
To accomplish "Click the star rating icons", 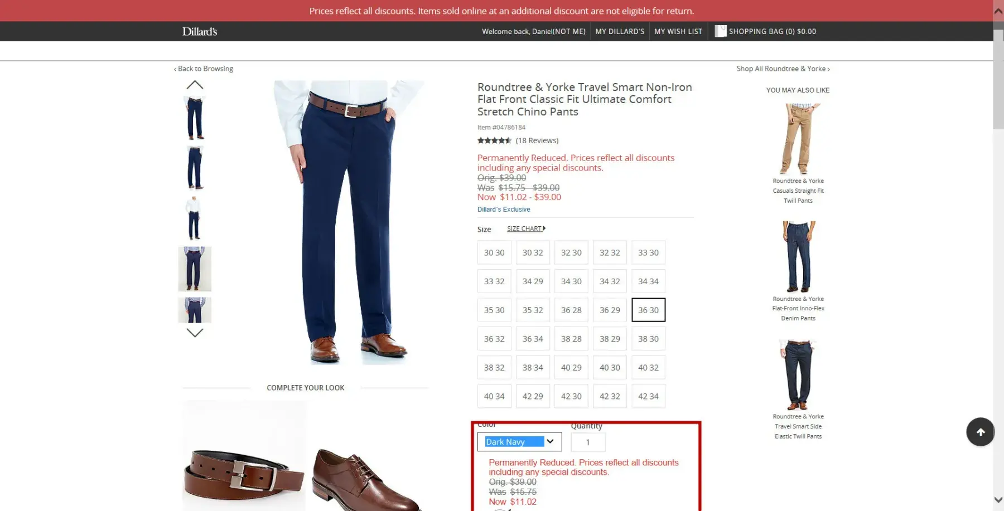I will (494, 140).
